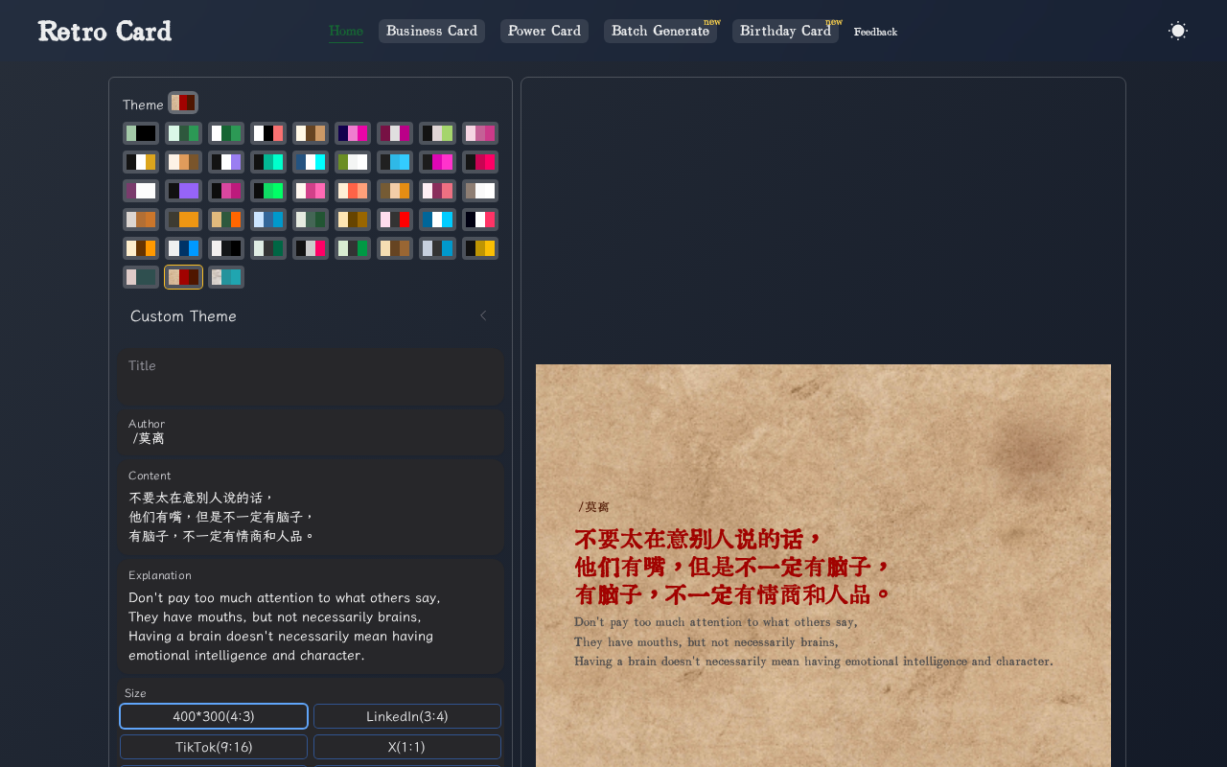Edit the Content text area
This screenshot has height=767, width=1227.
click(x=311, y=507)
